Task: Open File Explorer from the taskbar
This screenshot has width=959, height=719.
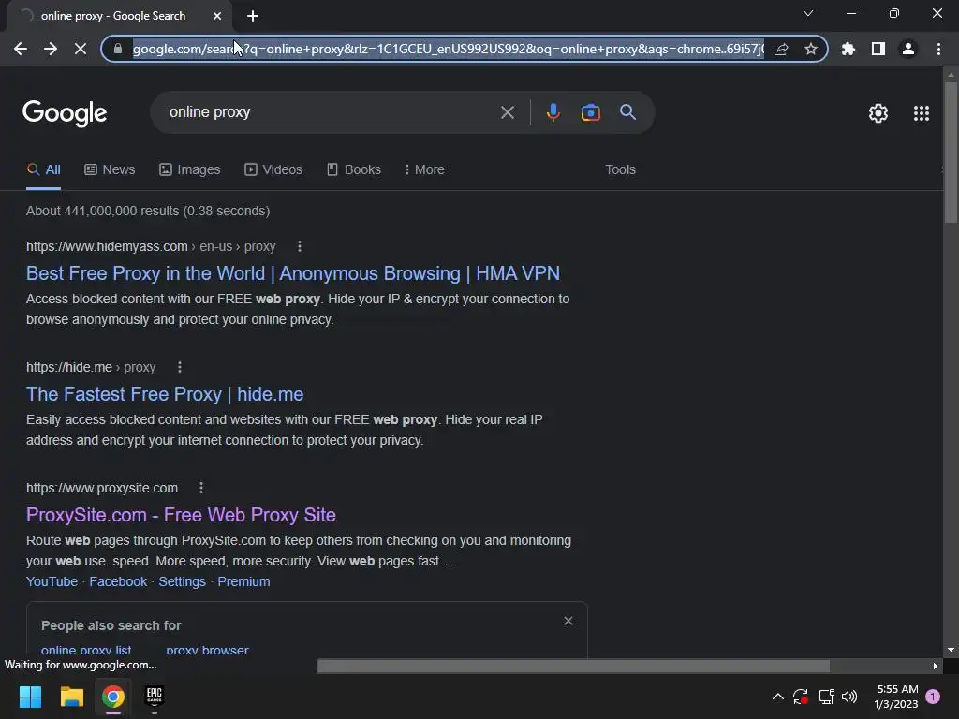Action: [71, 697]
